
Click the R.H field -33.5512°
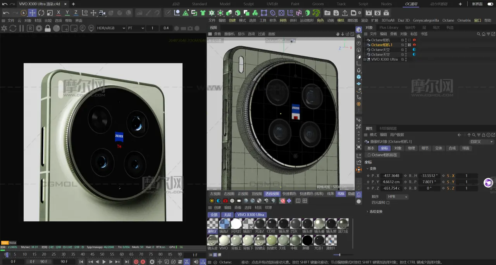[x=429, y=176]
